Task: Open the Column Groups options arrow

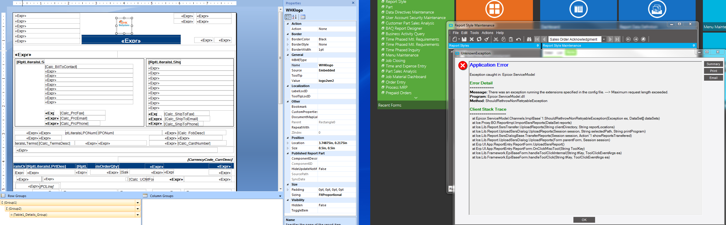Action: (280, 196)
